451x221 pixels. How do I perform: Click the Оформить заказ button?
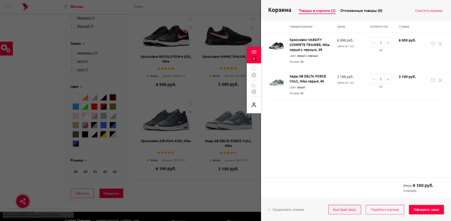click(x=426, y=210)
